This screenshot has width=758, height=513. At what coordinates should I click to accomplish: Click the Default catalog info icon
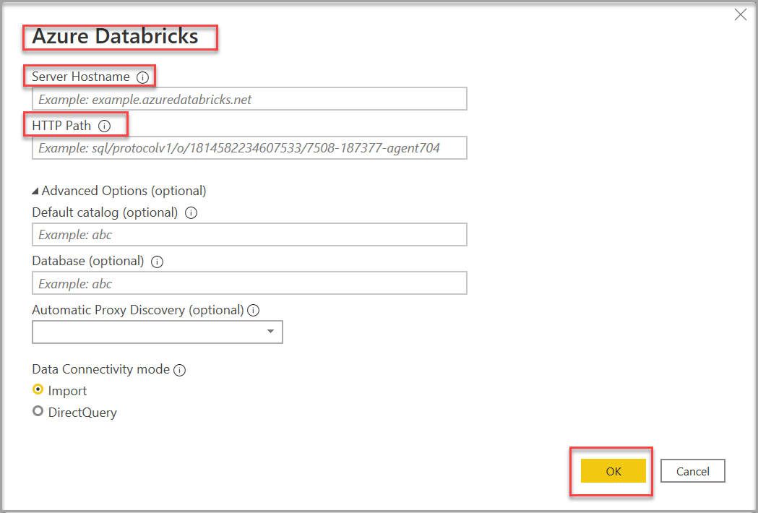(191, 212)
